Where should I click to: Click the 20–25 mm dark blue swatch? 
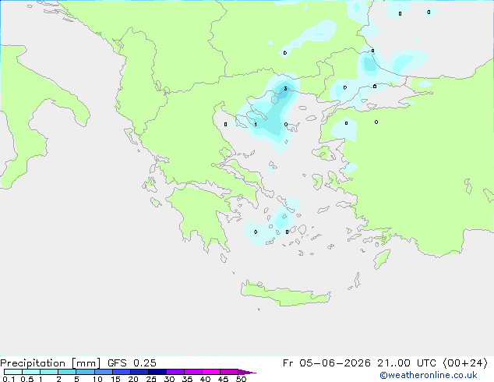point(139,372)
